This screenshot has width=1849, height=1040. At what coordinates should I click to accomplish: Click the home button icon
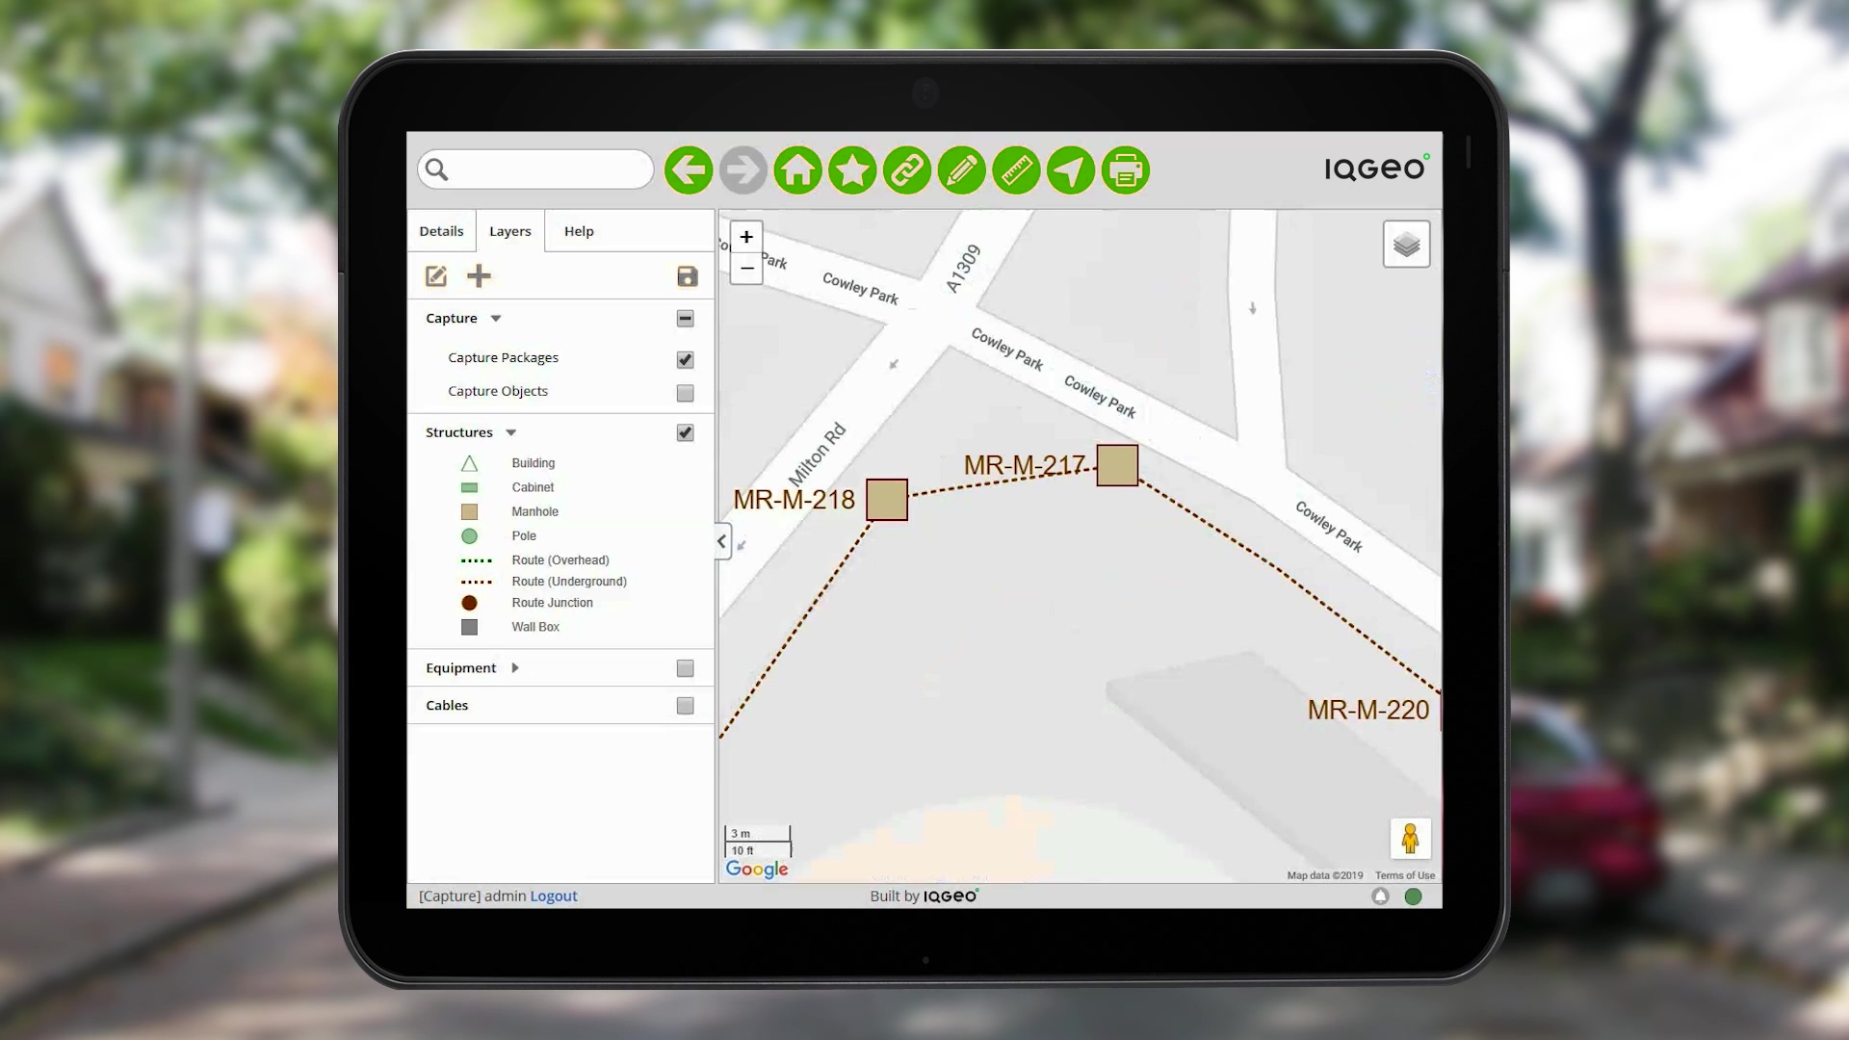coord(797,170)
